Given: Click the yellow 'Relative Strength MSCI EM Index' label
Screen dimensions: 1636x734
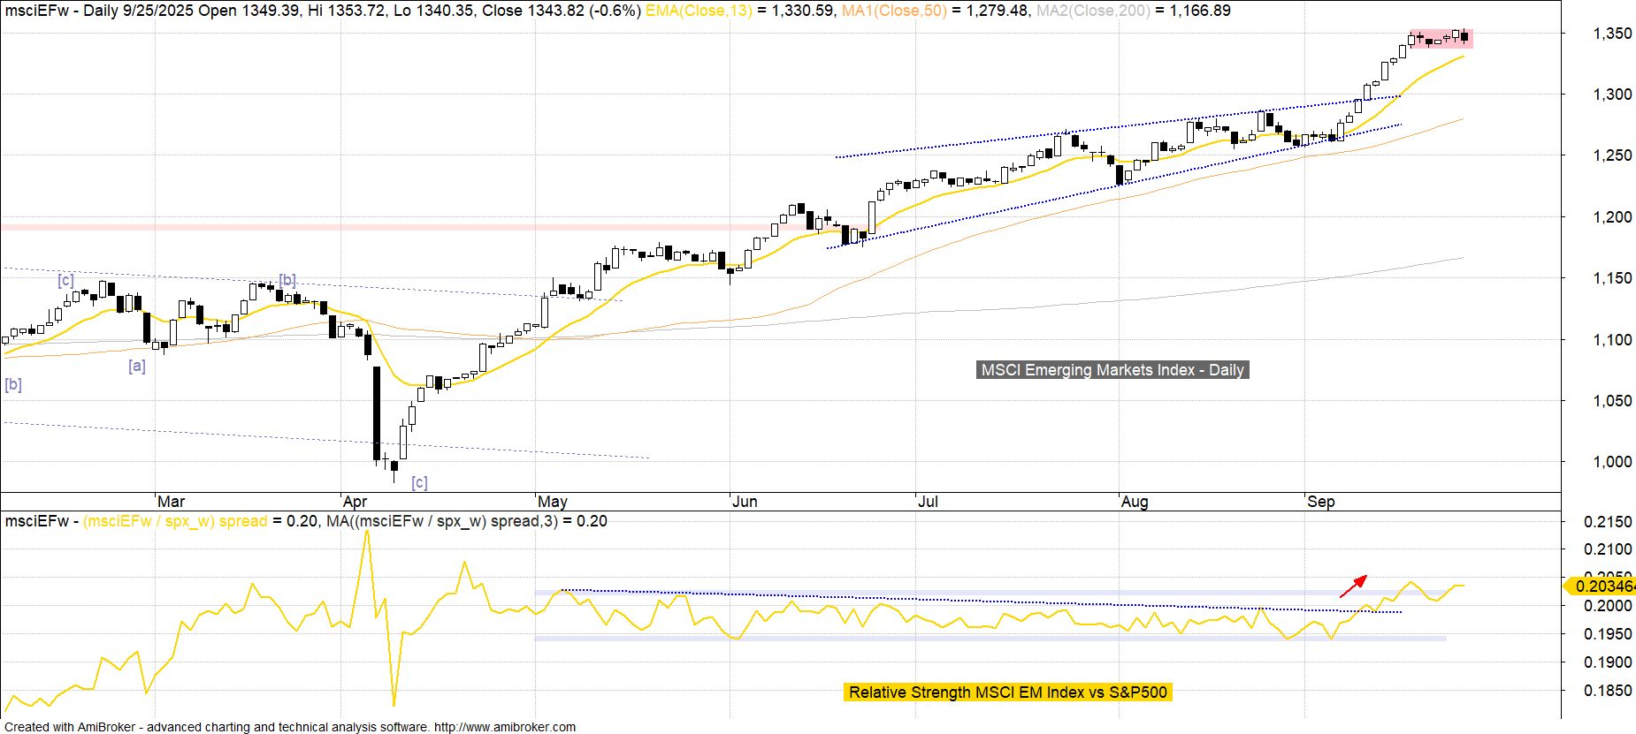Looking at the screenshot, I should point(1007,692).
